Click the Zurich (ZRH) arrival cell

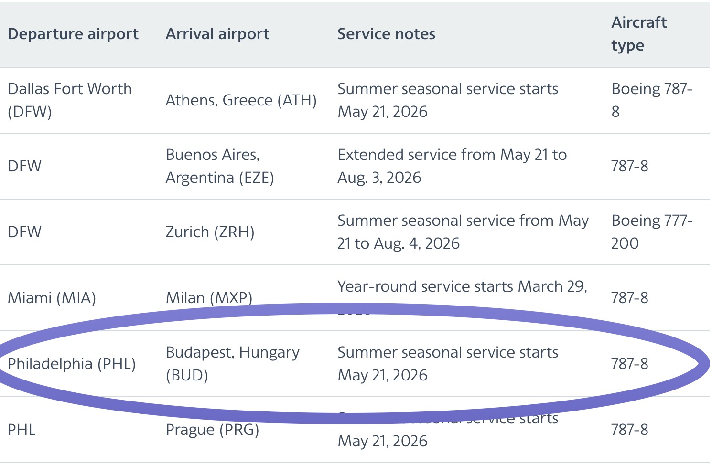click(210, 232)
